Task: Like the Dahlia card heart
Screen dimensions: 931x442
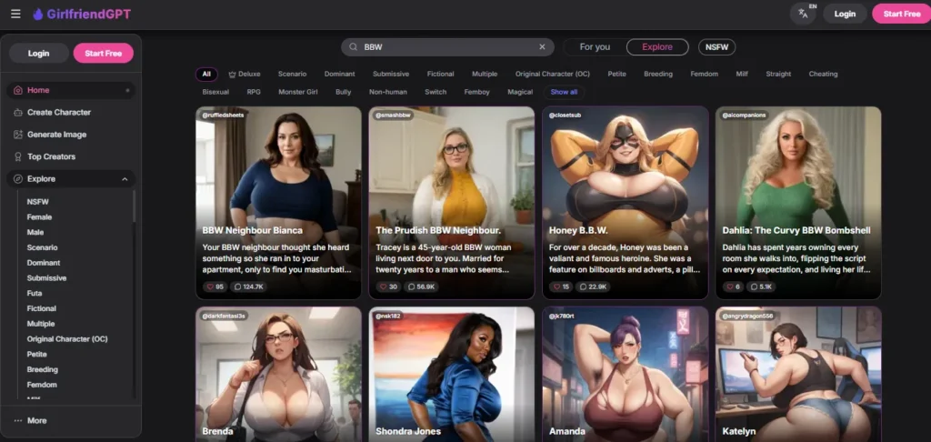Action: click(x=731, y=286)
